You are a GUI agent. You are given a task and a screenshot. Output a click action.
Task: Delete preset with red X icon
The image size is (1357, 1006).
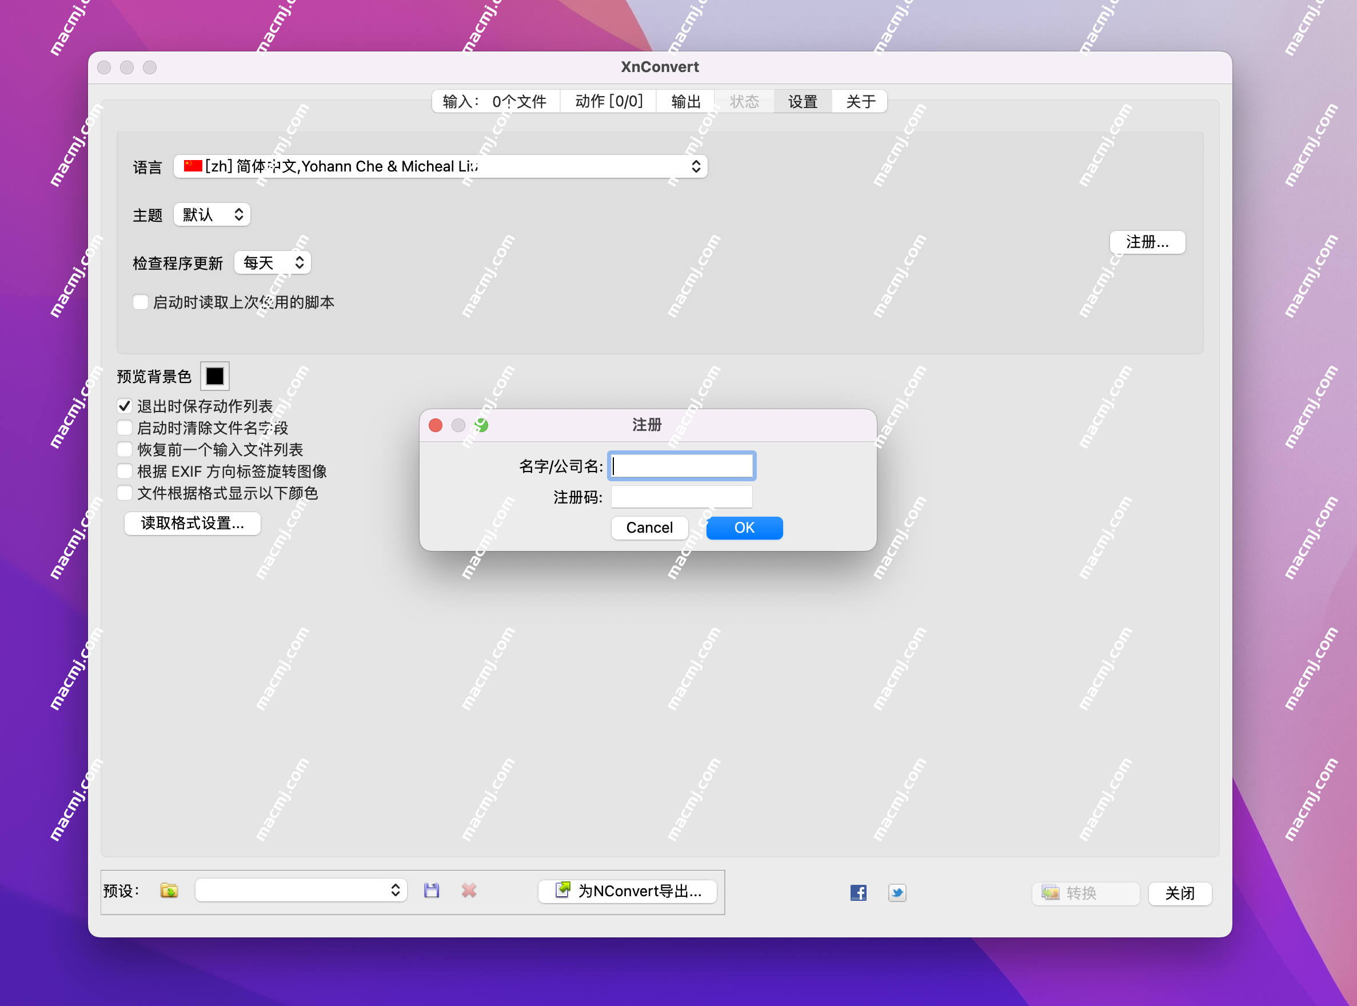[468, 891]
